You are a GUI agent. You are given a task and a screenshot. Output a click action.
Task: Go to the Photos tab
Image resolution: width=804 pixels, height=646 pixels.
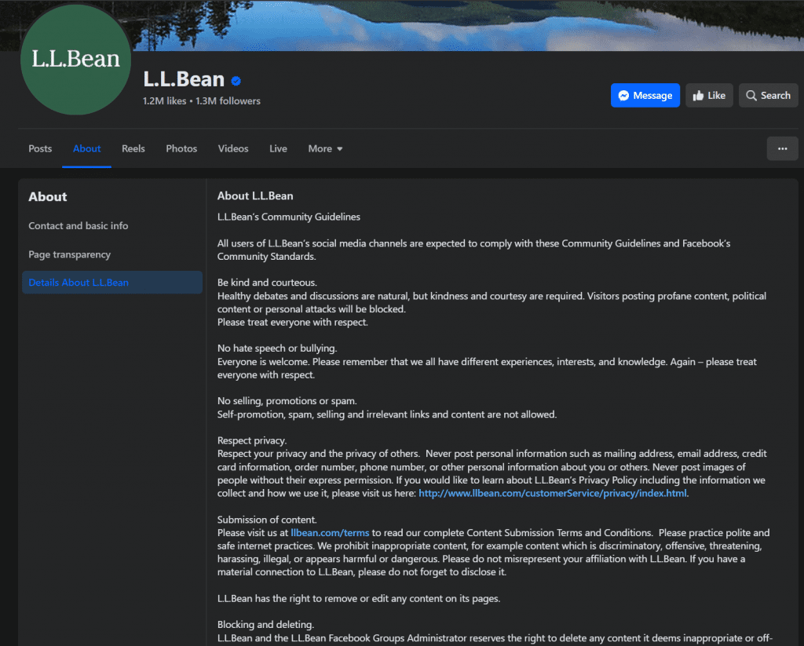tap(181, 148)
